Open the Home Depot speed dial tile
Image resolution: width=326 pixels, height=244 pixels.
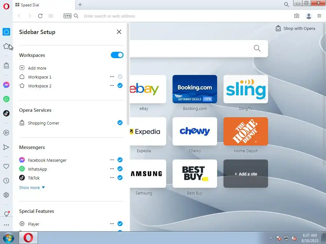[x=246, y=131]
